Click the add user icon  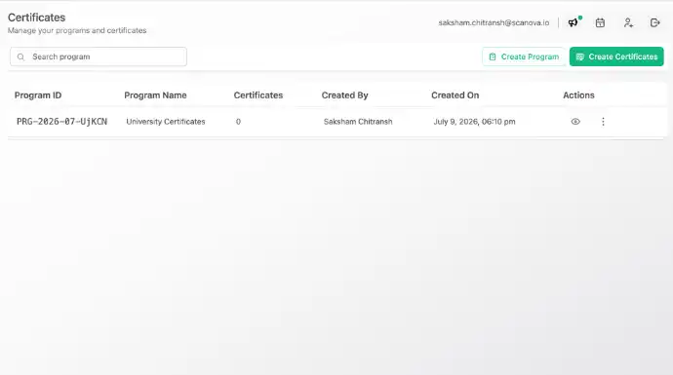pyautogui.click(x=628, y=22)
